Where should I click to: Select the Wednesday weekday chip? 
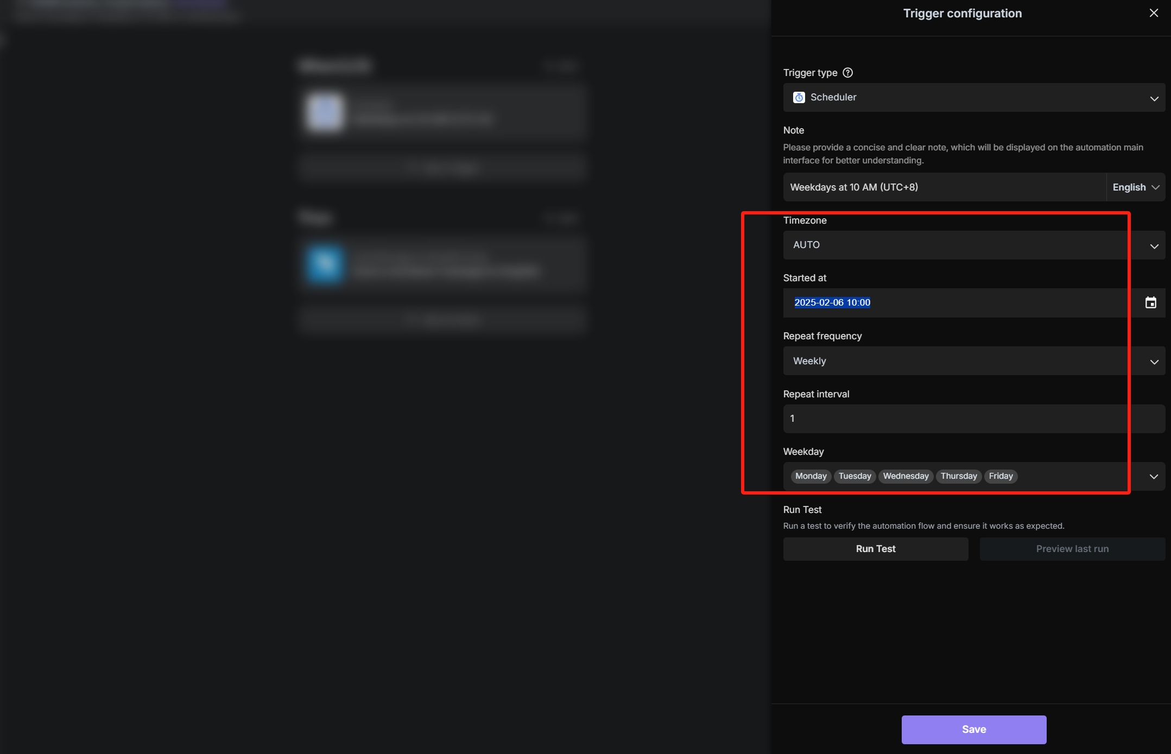tap(906, 476)
